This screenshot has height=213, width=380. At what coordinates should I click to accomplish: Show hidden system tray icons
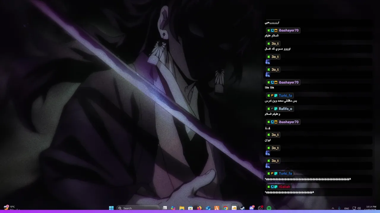point(333,208)
